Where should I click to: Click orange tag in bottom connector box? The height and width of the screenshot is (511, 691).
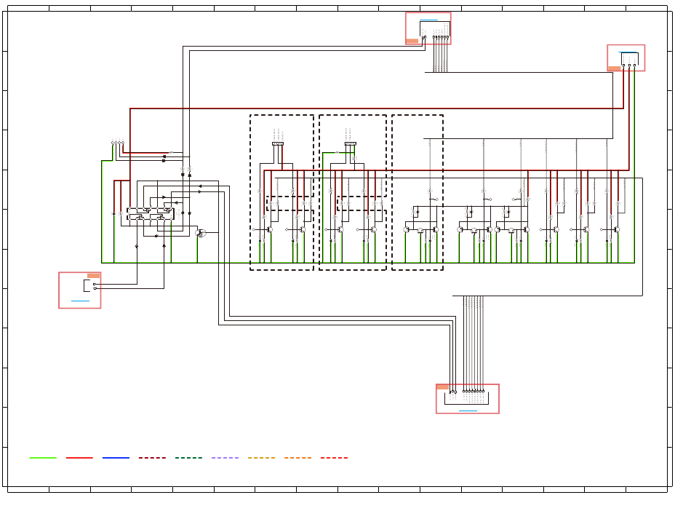pos(442,387)
